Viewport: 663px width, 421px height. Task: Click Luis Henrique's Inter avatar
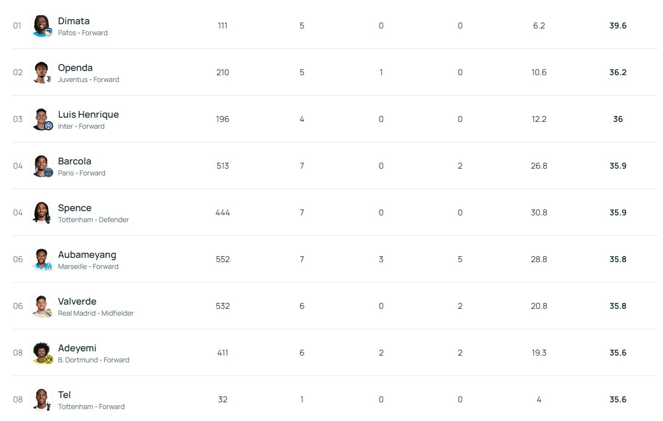(x=42, y=119)
